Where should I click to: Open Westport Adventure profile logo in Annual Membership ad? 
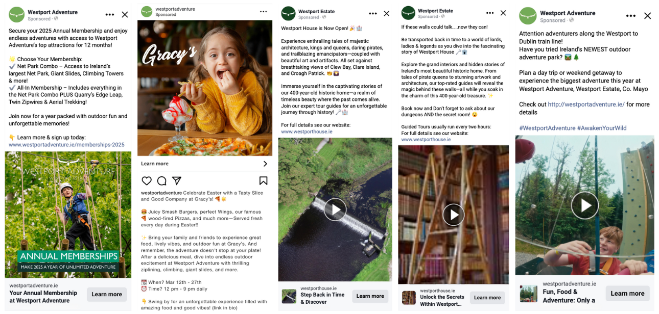17,15
